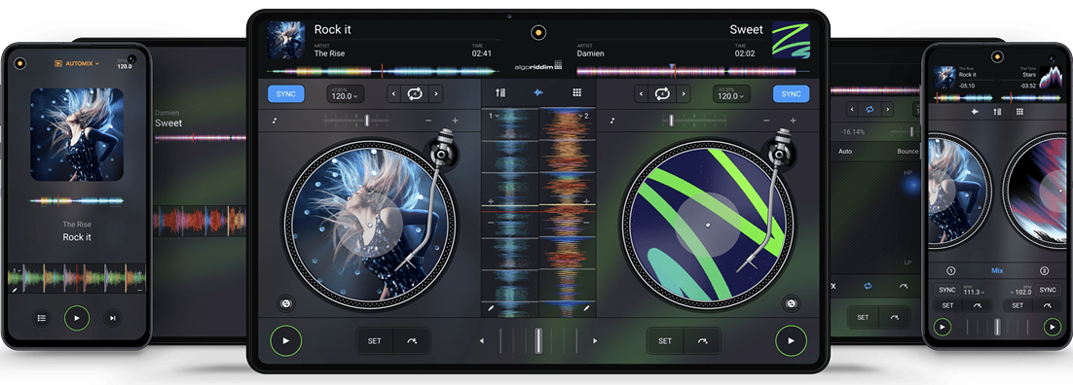Select Auto tab on right background tablet
1073x385 pixels.
[845, 151]
